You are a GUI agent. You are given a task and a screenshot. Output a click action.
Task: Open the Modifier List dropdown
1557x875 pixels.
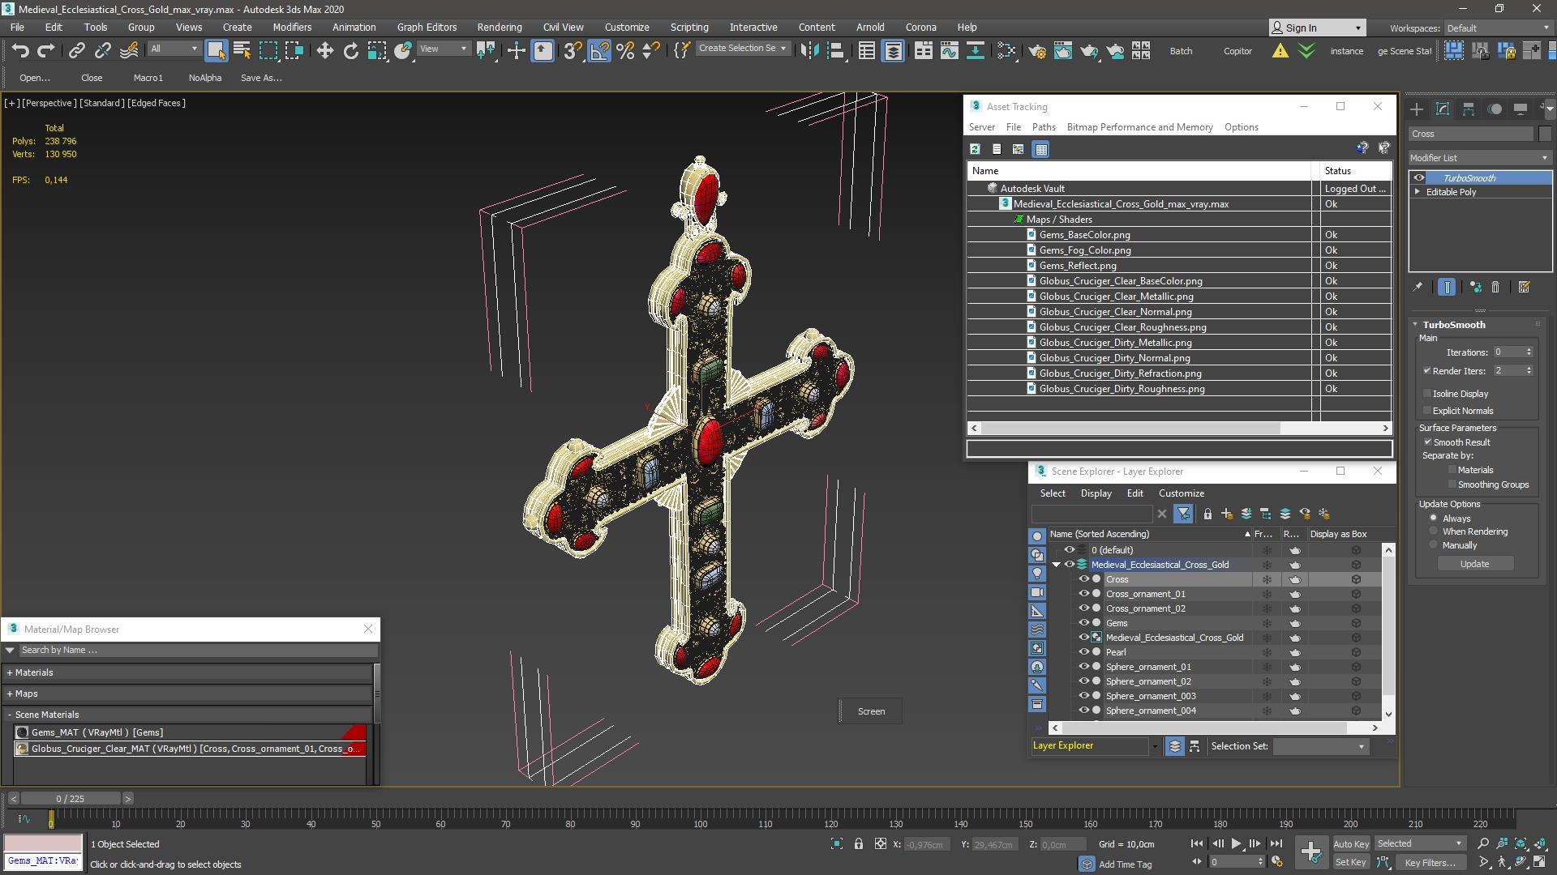tap(1479, 158)
